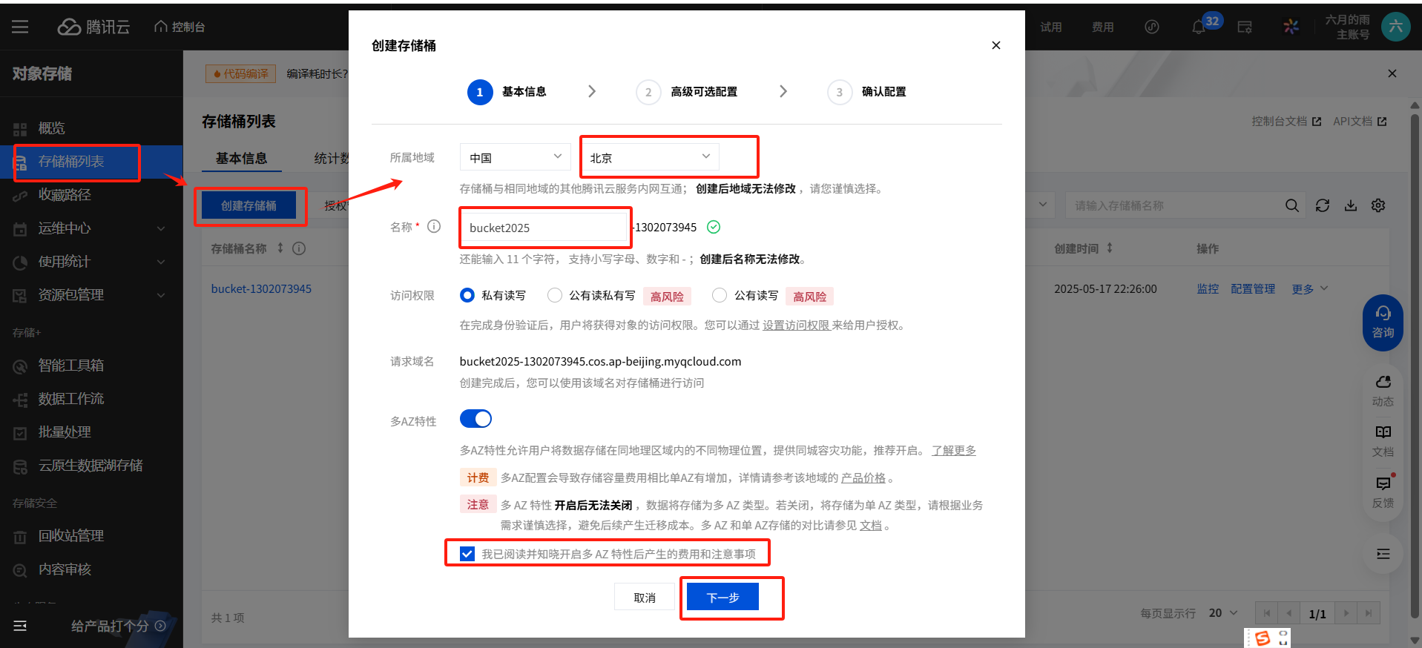Open the rows-per-page 20 dropdown
The image size is (1422, 648).
pyautogui.click(x=1222, y=613)
